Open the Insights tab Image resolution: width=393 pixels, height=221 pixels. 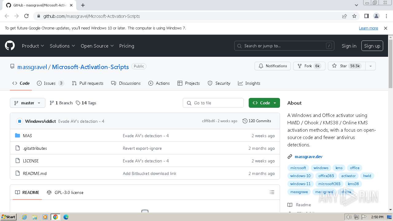(x=249, y=83)
